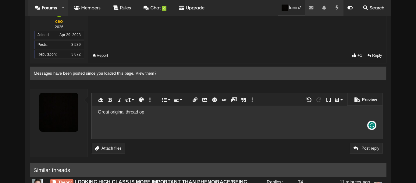This screenshot has height=183, width=416.
Task: Click the Reply link on post
Action: (x=375, y=56)
